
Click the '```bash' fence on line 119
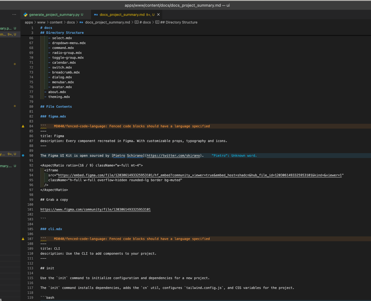(x=47, y=298)
